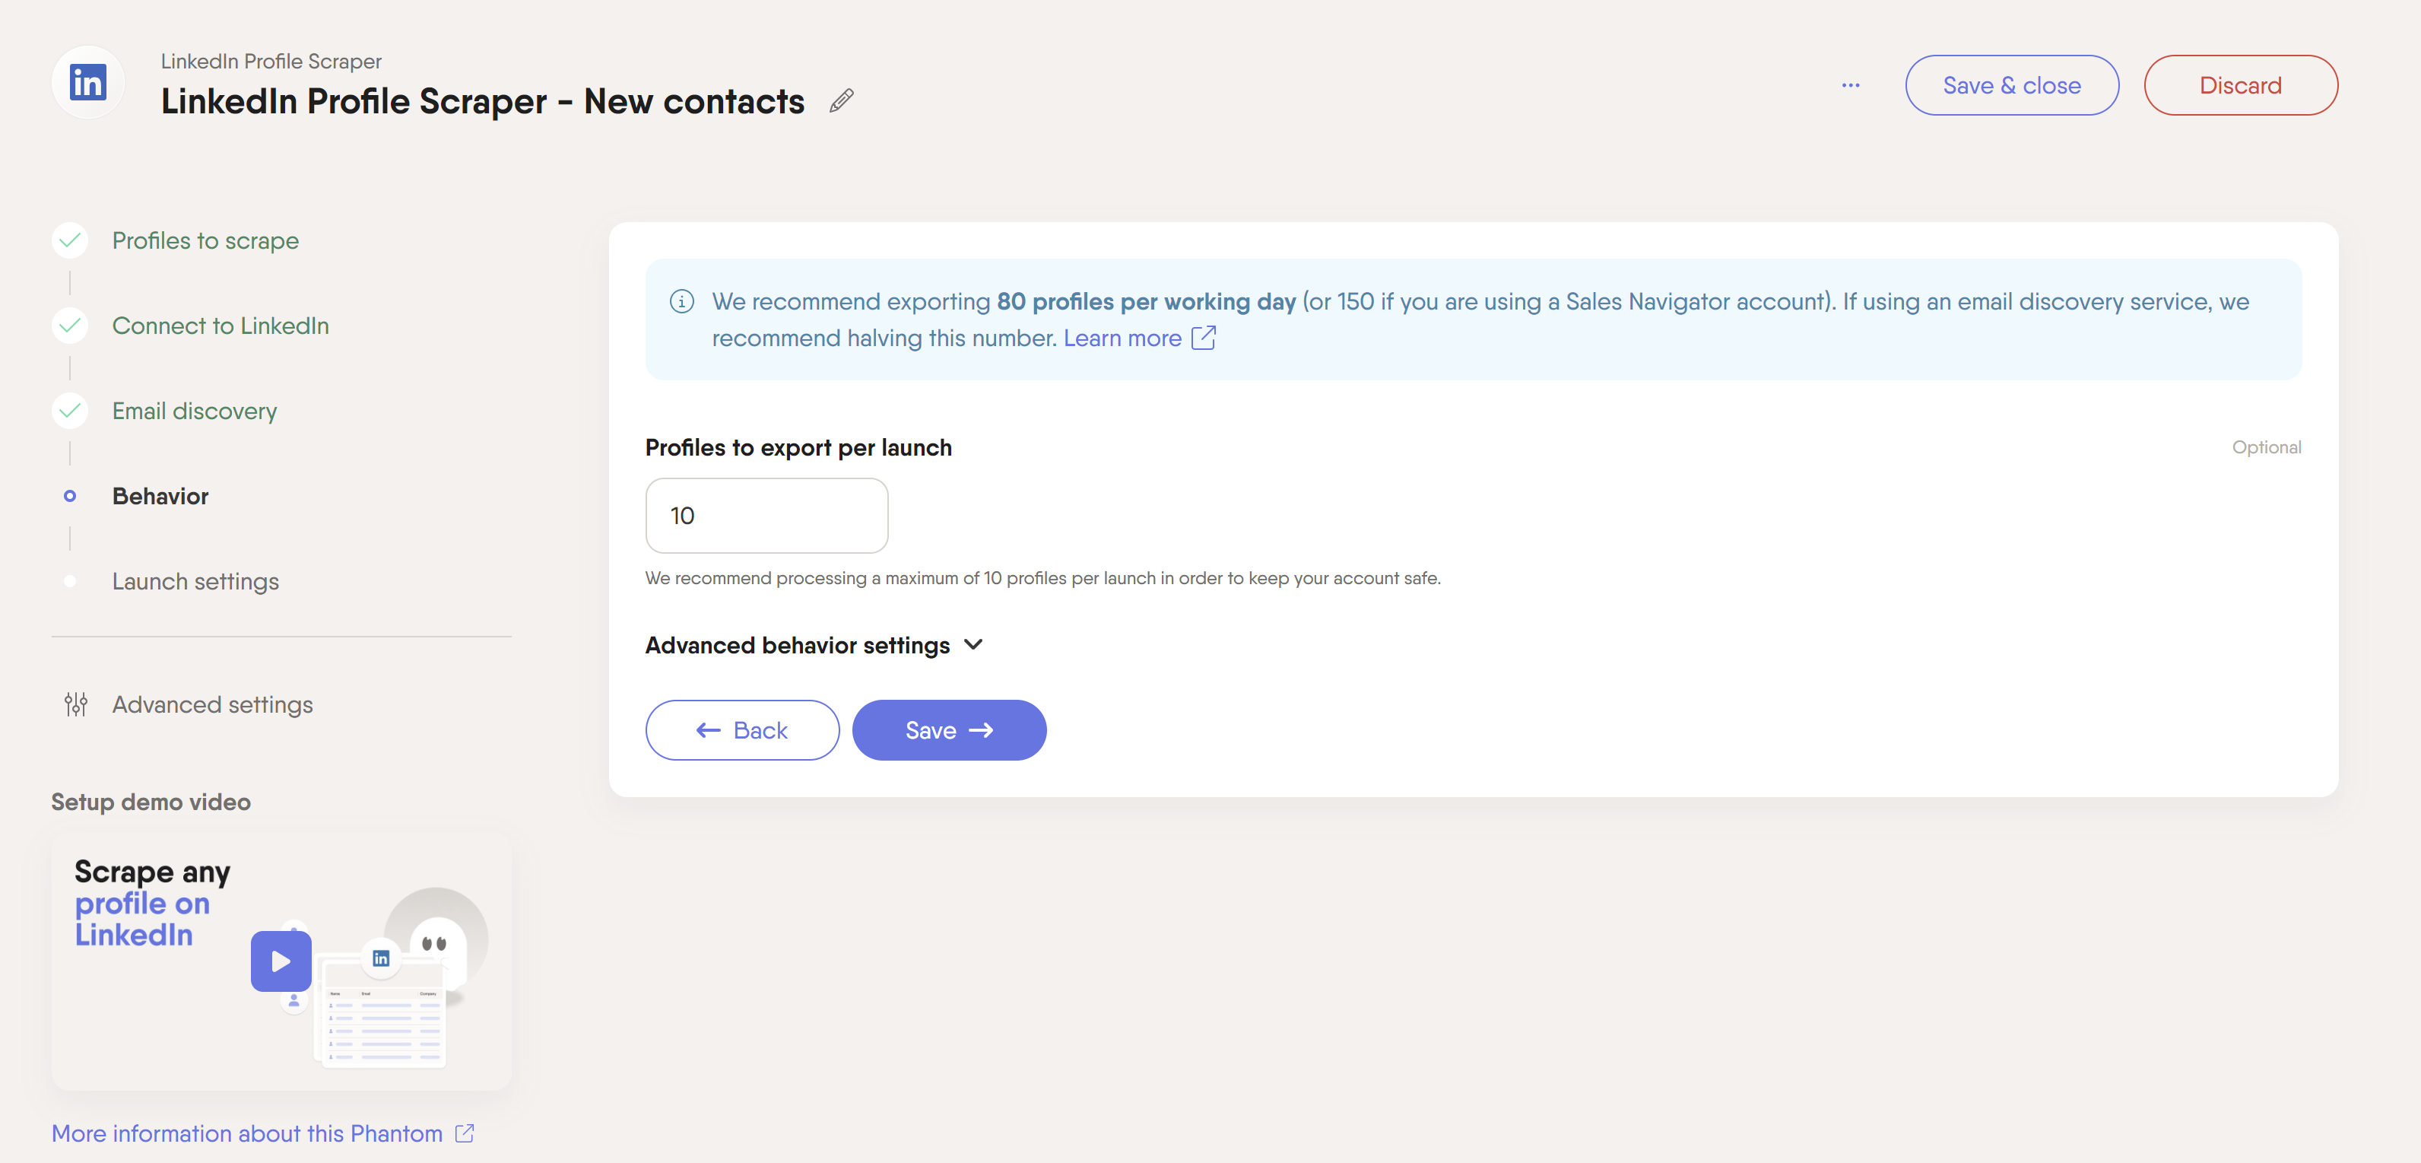2421x1163 pixels.
Task: Play the setup demo video
Action: click(x=280, y=961)
